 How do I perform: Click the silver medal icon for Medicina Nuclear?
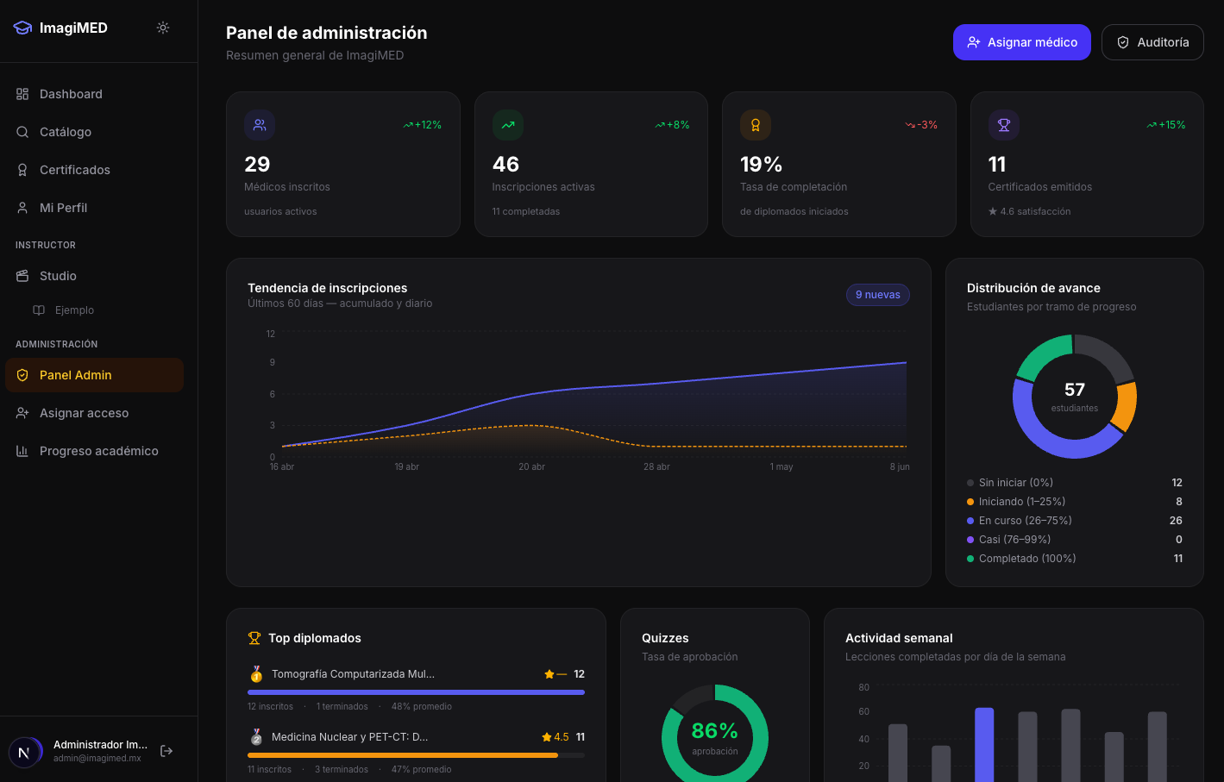tap(256, 737)
